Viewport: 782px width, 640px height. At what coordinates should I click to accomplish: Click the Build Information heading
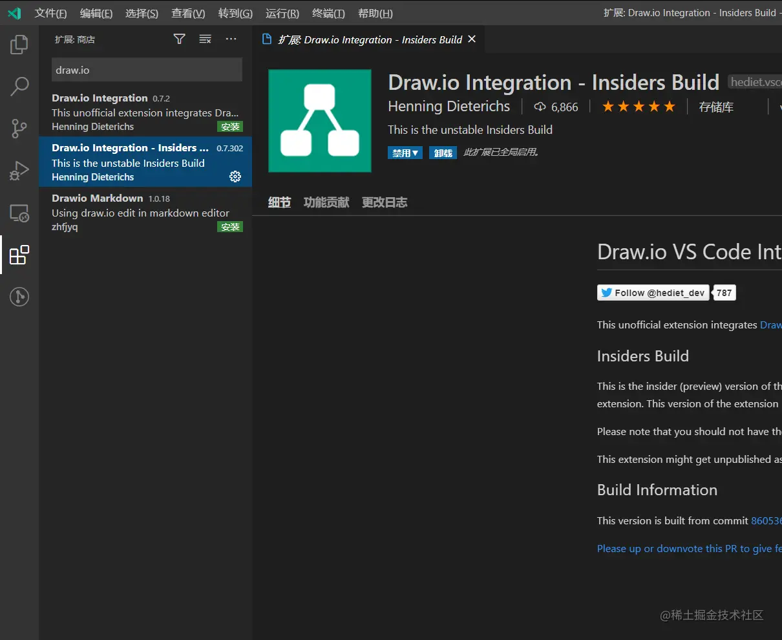click(657, 490)
